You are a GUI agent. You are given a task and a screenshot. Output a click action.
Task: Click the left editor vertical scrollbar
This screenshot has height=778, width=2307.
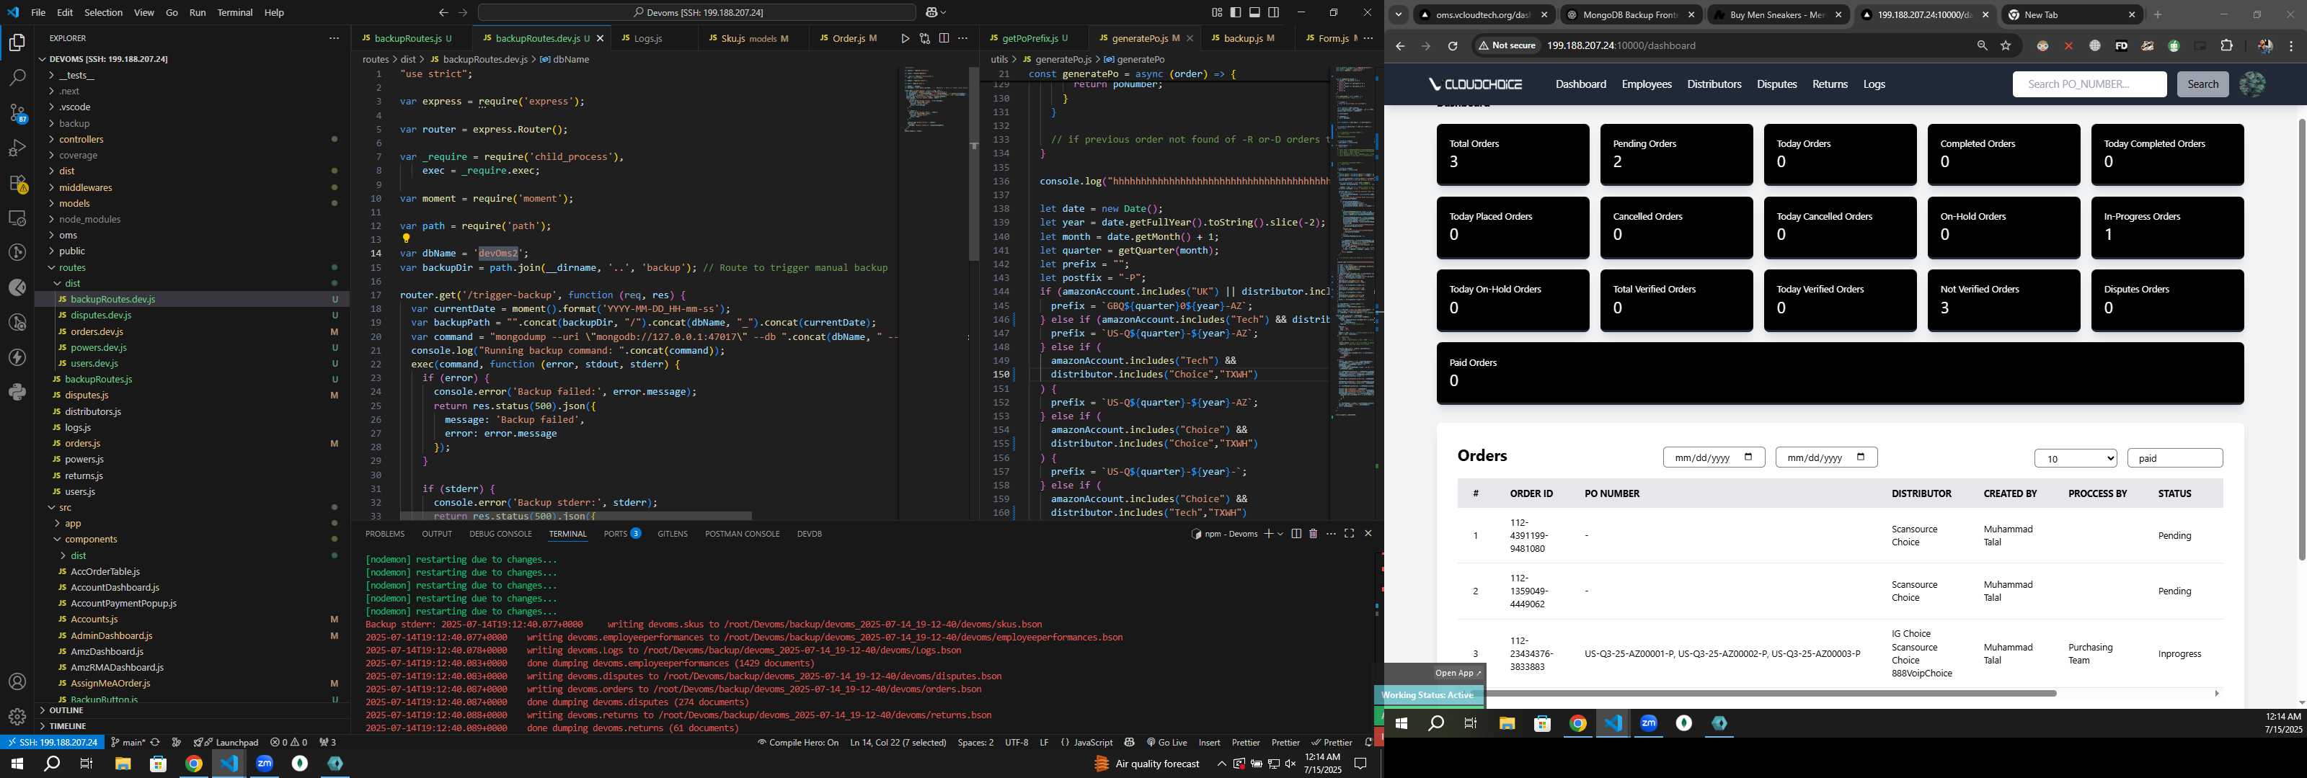(973, 164)
